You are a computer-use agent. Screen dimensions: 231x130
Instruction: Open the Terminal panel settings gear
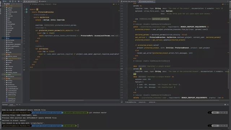click(x=225, y=104)
